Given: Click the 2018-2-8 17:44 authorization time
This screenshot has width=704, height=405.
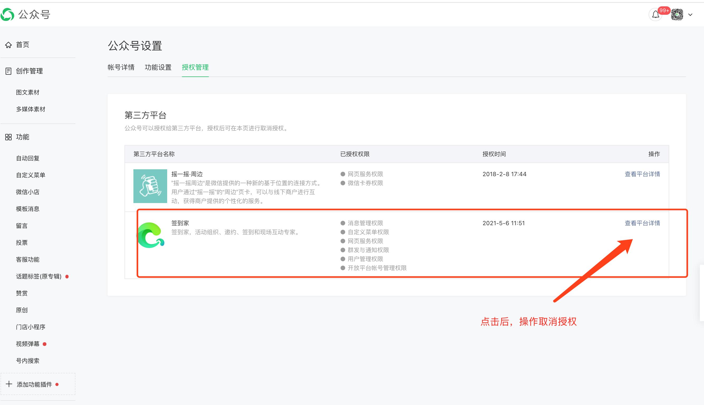Looking at the screenshot, I should point(504,174).
